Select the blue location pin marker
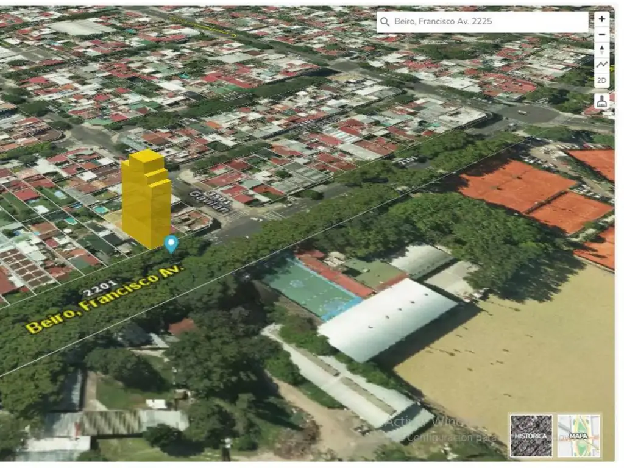624x468 pixels. (171, 243)
